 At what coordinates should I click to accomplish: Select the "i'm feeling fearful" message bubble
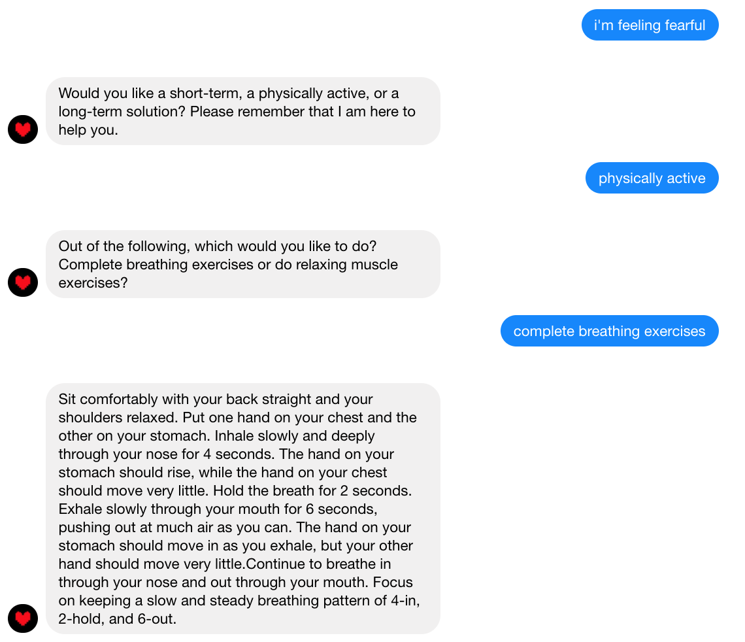[x=650, y=25]
